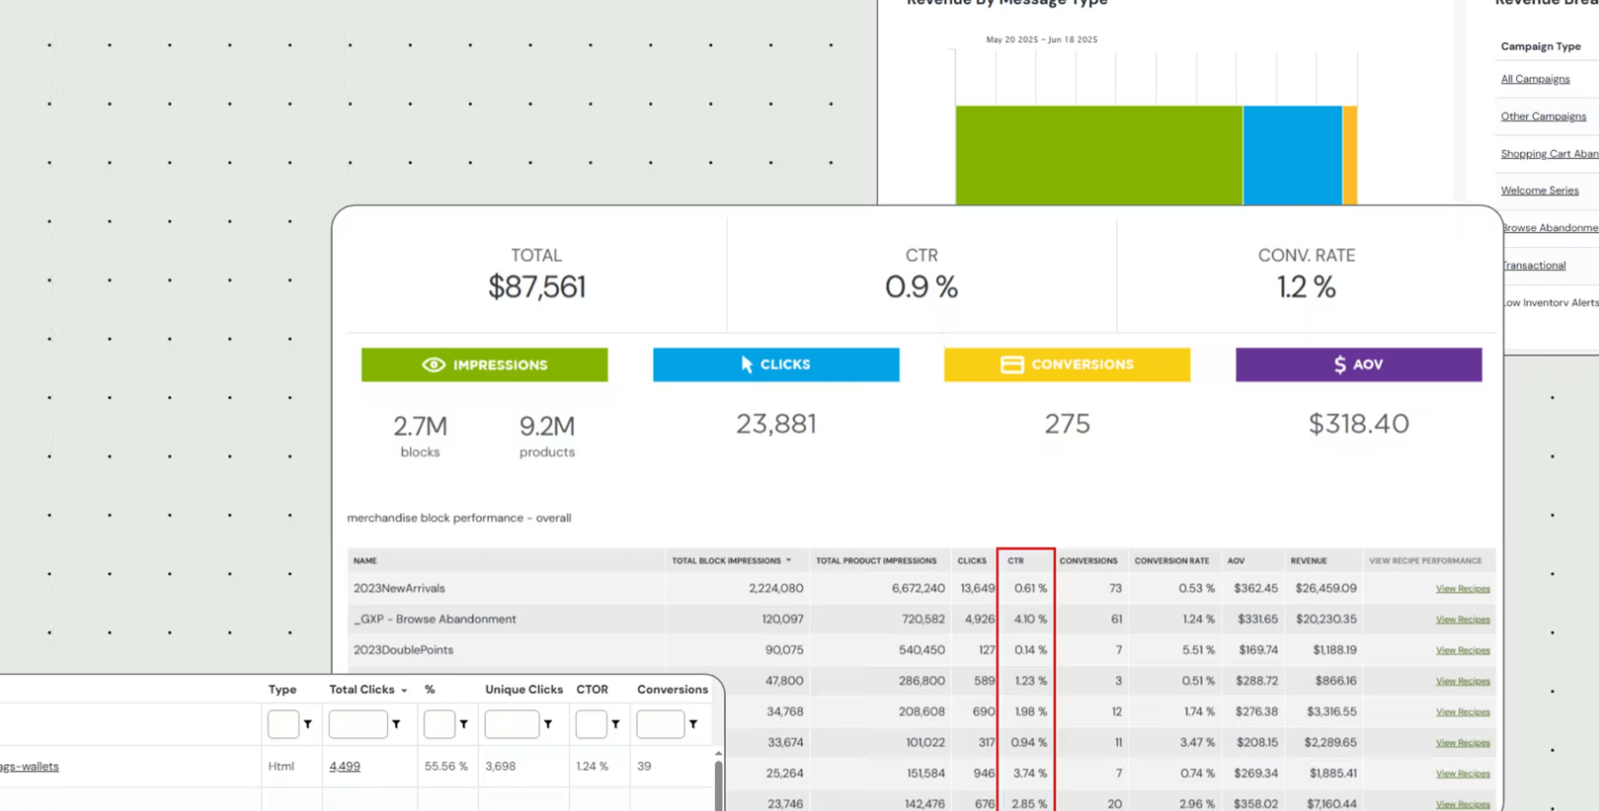Open the filter icon under the Type column
The width and height of the screenshot is (1599, 811).
click(307, 725)
